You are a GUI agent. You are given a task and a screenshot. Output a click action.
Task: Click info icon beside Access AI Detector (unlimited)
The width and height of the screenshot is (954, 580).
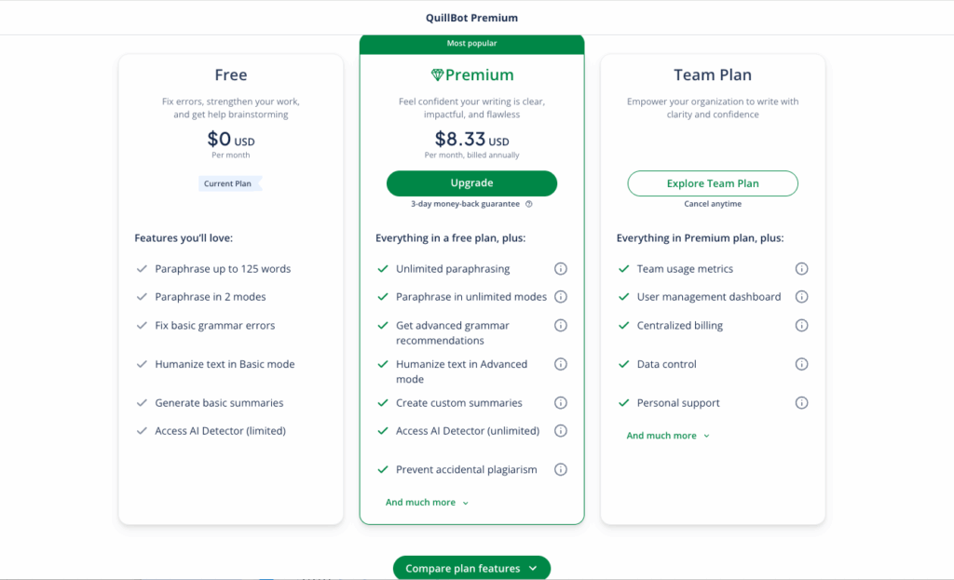point(561,431)
